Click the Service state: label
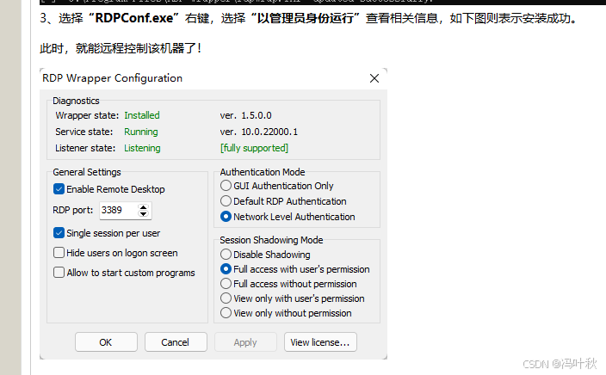606x375 pixels. pos(83,132)
